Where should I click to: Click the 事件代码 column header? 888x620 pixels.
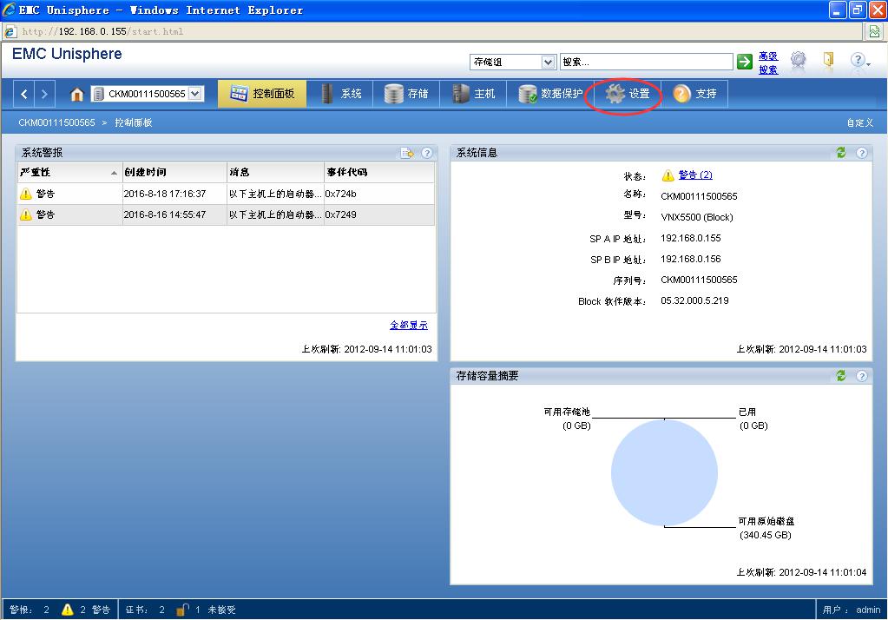click(x=379, y=172)
